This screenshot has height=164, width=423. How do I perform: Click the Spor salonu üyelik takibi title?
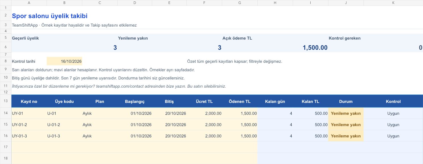pos(50,16)
